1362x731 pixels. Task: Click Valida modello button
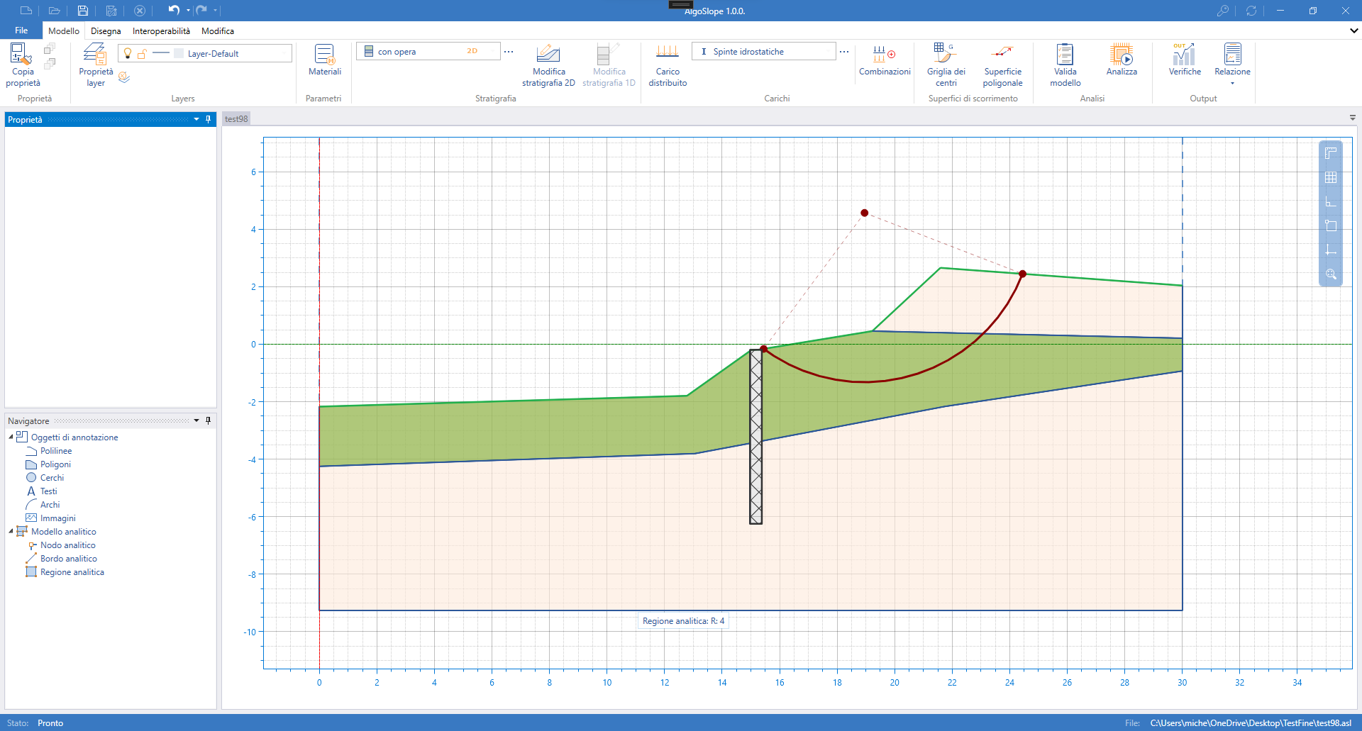click(x=1065, y=65)
